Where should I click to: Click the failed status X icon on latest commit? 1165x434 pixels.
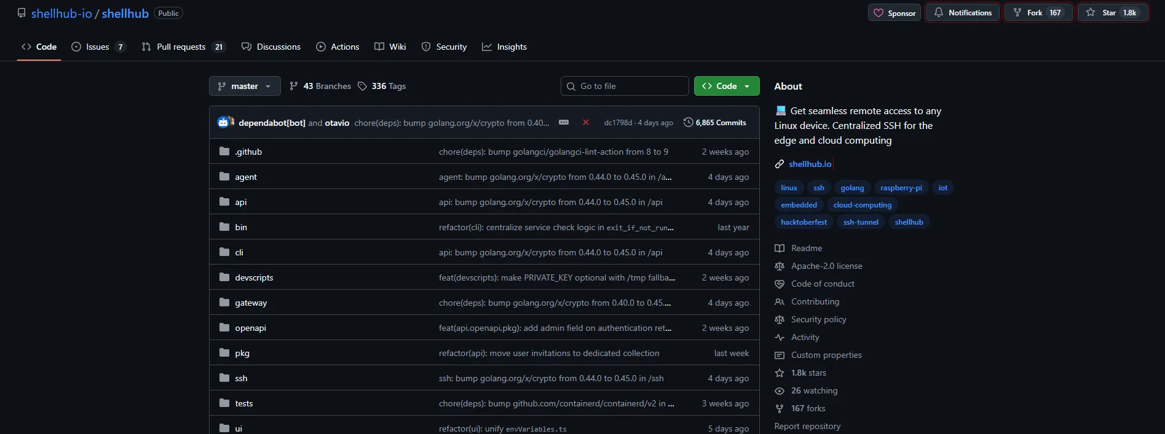(586, 123)
